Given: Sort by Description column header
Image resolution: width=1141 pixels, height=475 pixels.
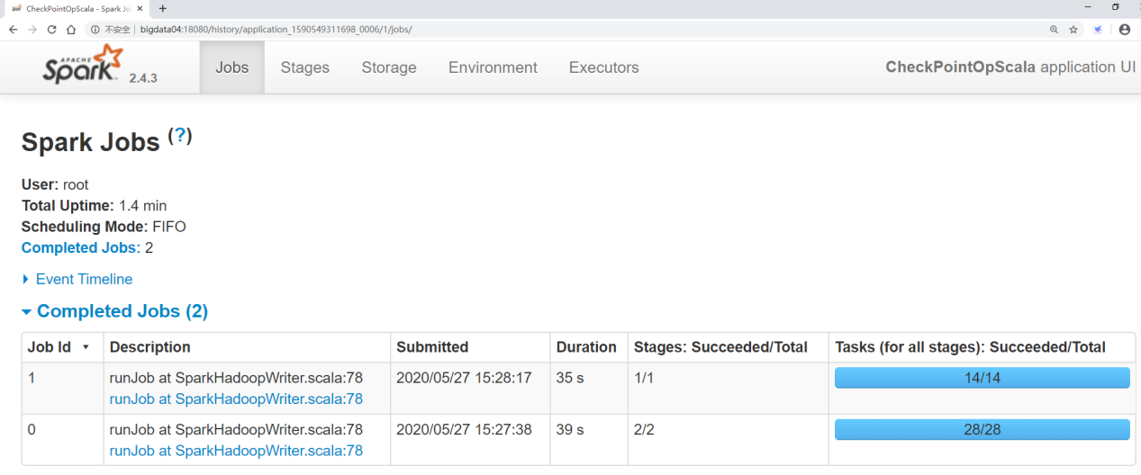Looking at the screenshot, I should 150,347.
